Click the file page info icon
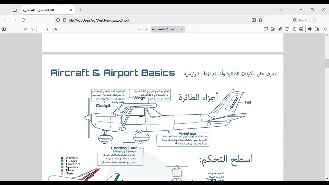329x185 pixels. click(x=65, y=20)
